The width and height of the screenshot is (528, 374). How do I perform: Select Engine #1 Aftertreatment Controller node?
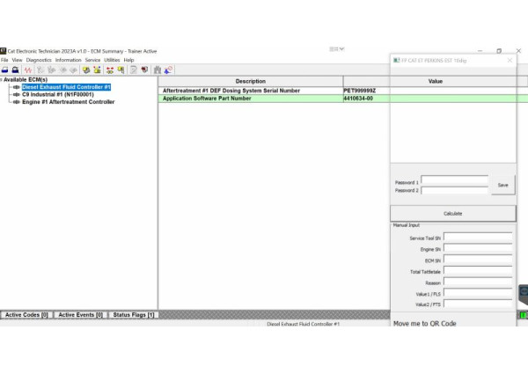point(68,102)
